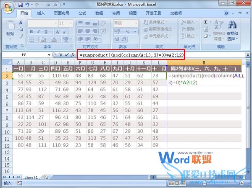Click the Wrap Text icon
The width and height of the screenshot is (252, 188).
103,23
